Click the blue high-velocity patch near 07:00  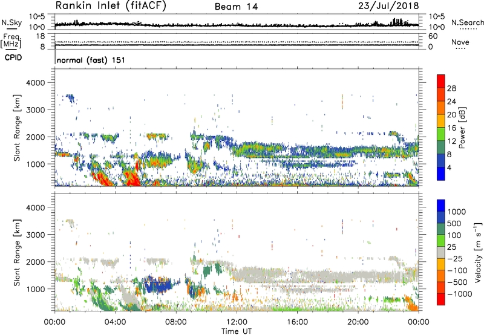point(157,284)
